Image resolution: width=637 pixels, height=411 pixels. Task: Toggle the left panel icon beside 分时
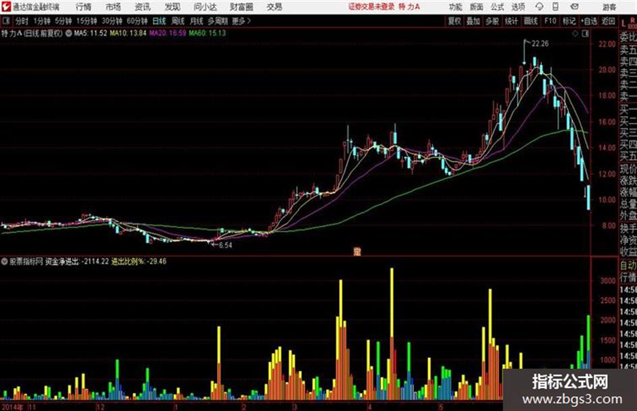pyautogui.click(x=5, y=21)
